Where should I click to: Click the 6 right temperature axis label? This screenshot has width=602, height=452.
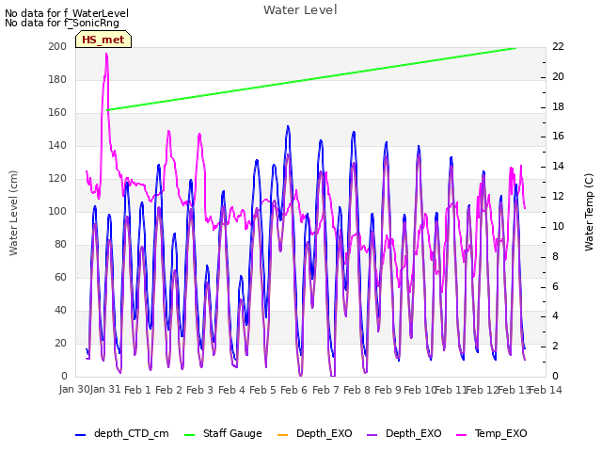(x=556, y=286)
